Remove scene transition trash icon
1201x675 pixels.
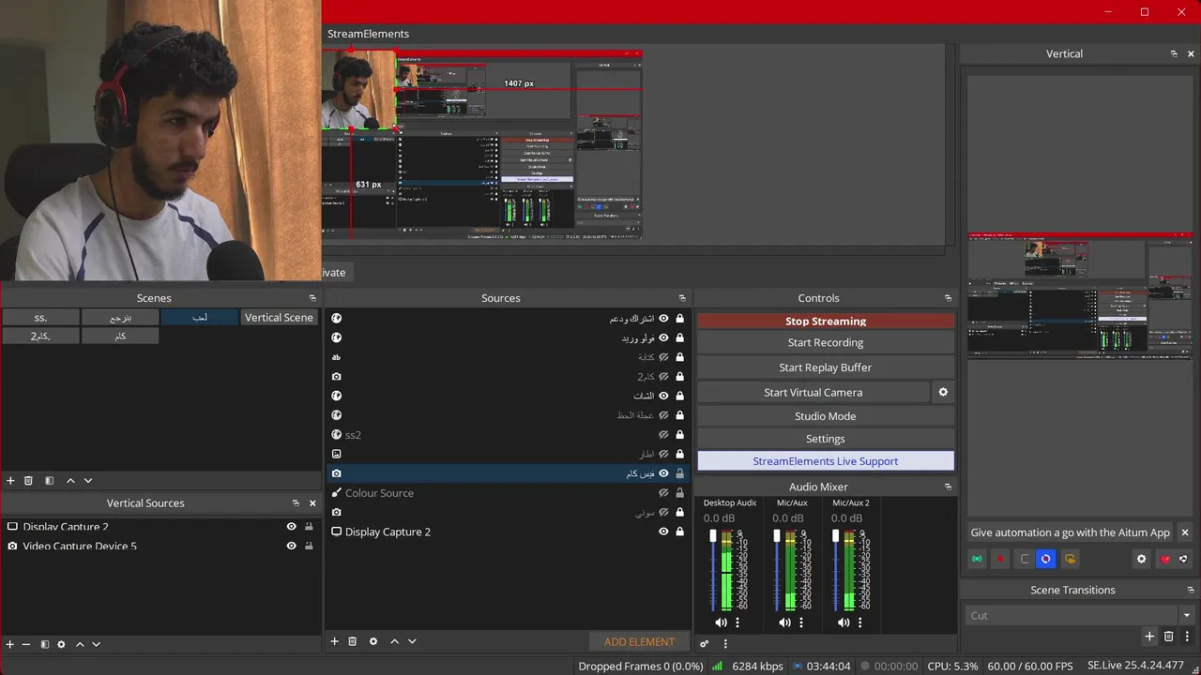(1168, 637)
